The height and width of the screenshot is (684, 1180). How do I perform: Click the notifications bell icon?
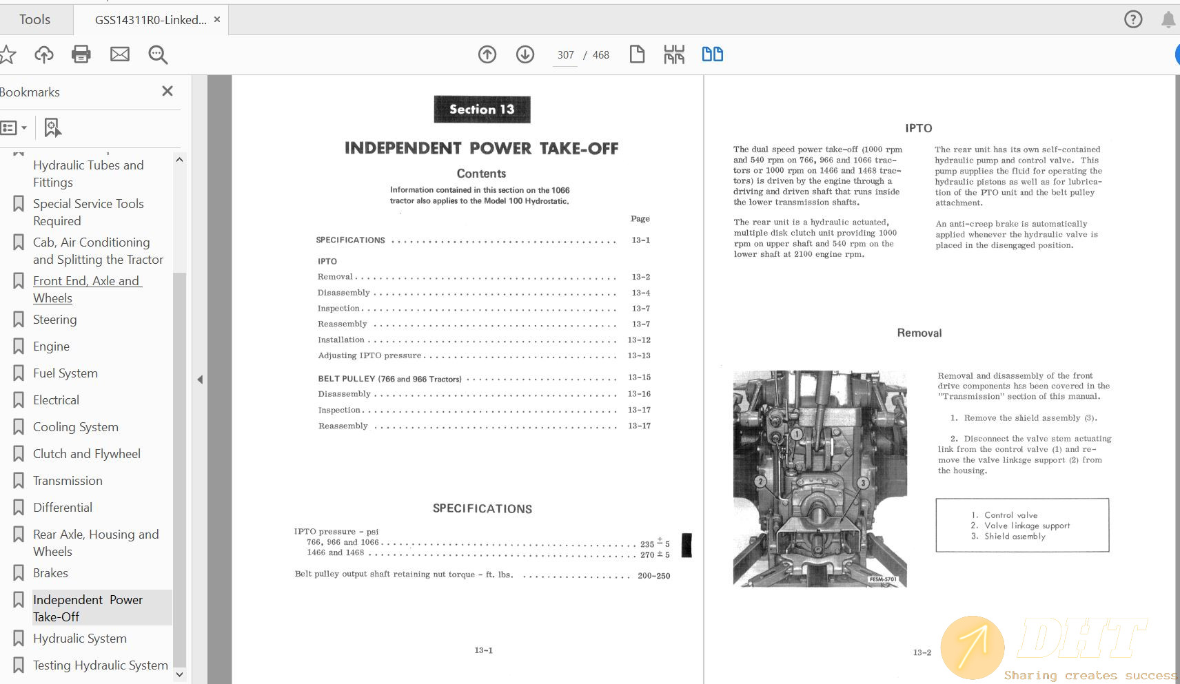click(1168, 19)
